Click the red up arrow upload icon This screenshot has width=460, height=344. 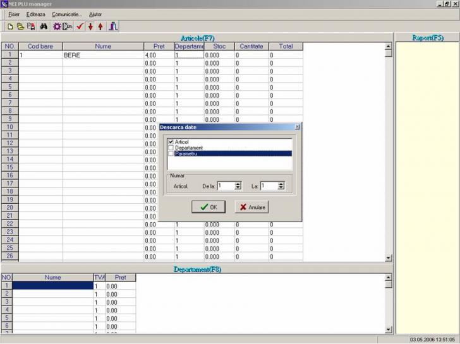(x=100, y=27)
